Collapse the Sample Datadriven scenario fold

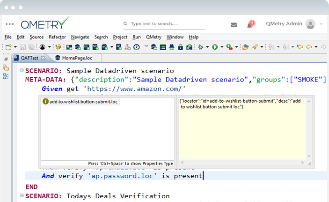tap(22, 70)
